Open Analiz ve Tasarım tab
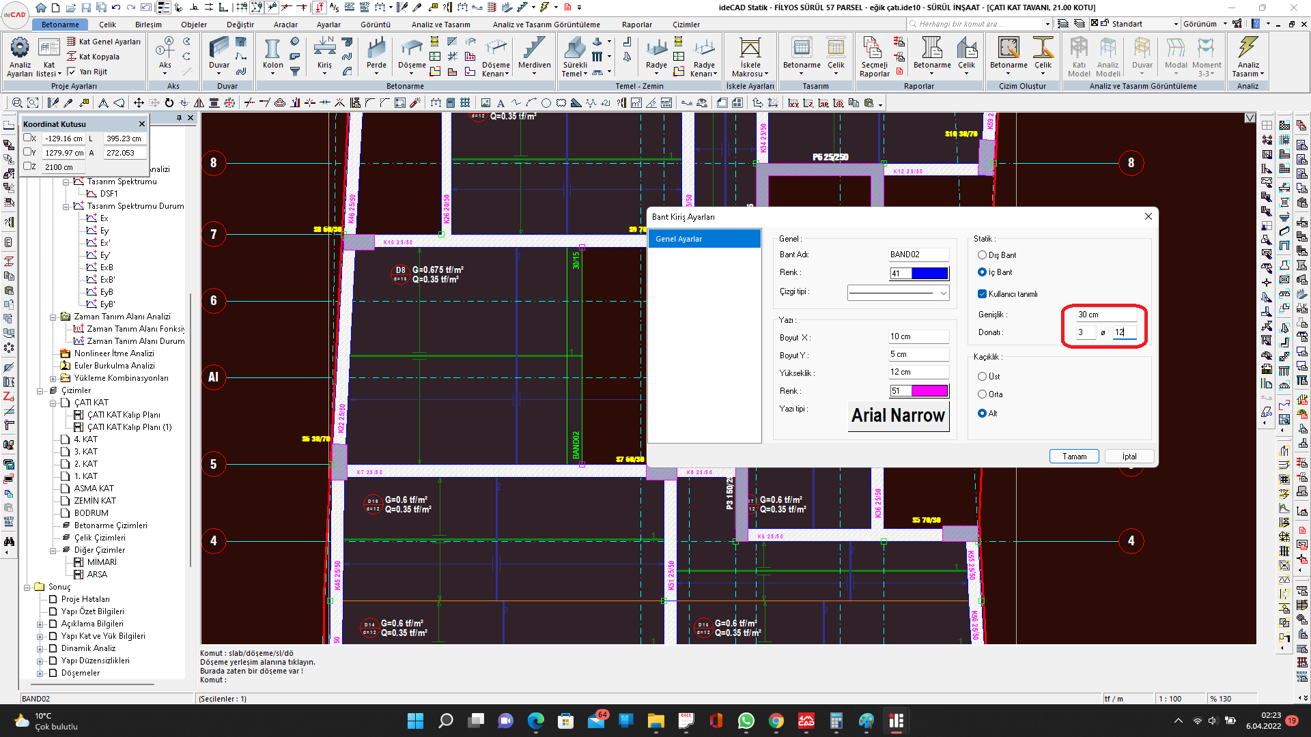 tap(440, 25)
